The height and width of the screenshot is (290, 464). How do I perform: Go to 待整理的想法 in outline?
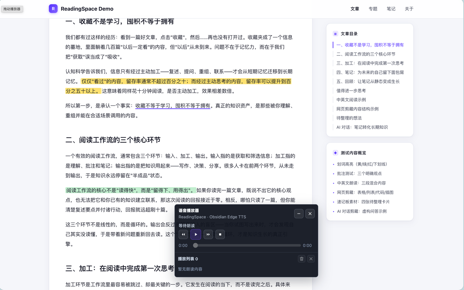tap(349, 118)
